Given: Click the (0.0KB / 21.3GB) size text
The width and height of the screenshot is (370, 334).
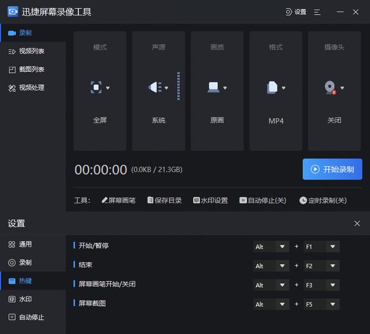Looking at the screenshot, I should [x=157, y=169].
